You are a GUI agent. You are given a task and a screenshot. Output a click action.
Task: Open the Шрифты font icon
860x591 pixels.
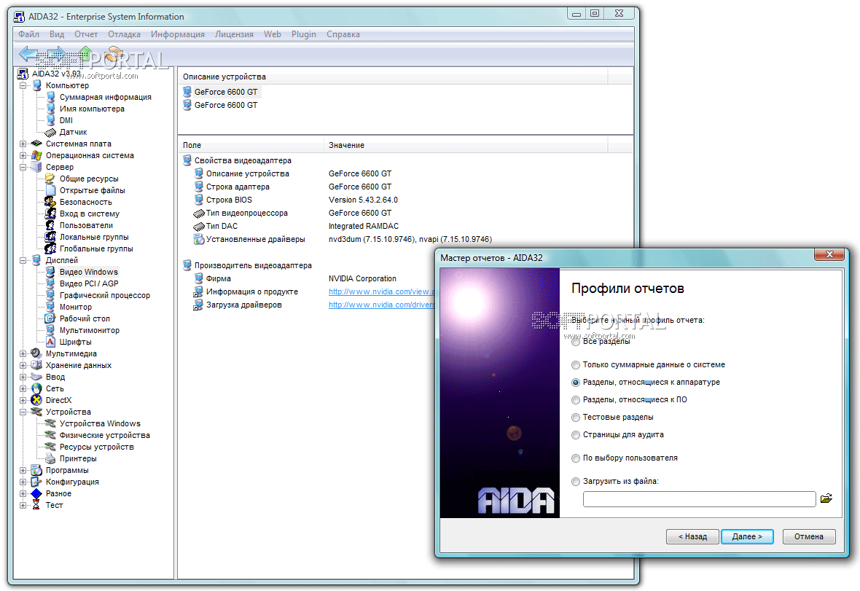(50, 342)
